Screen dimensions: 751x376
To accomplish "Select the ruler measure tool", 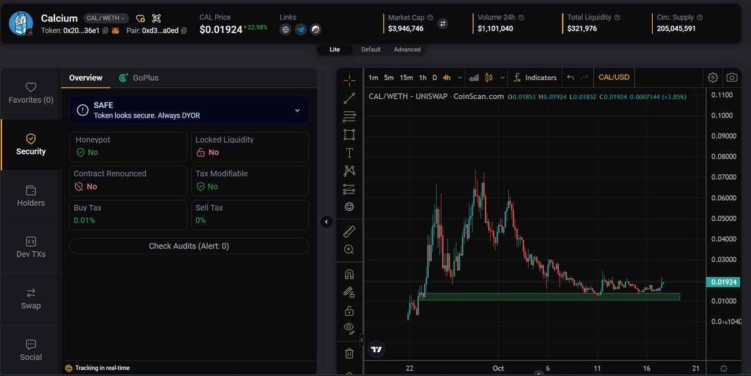I will coord(349,231).
